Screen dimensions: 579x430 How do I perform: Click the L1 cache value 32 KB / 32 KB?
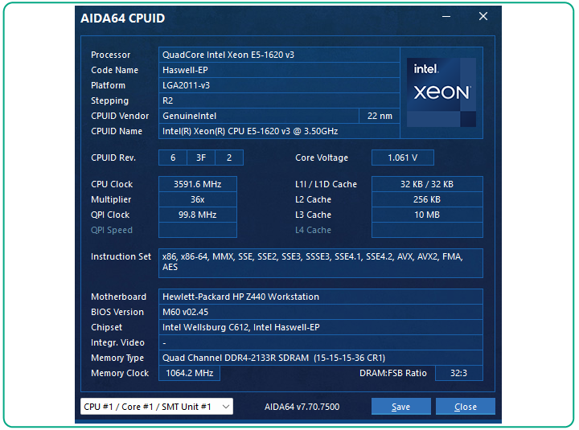click(x=427, y=184)
